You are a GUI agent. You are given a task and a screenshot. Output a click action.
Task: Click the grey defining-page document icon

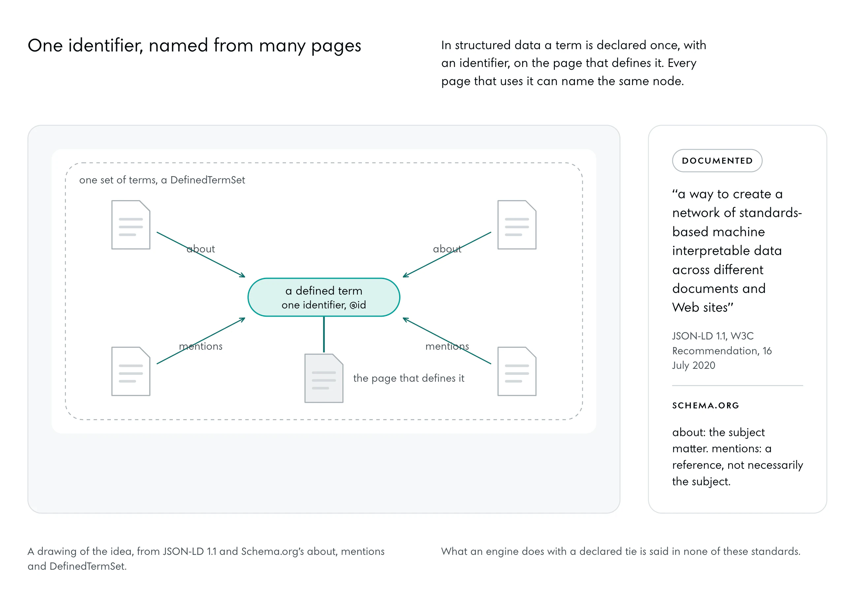pos(324,378)
